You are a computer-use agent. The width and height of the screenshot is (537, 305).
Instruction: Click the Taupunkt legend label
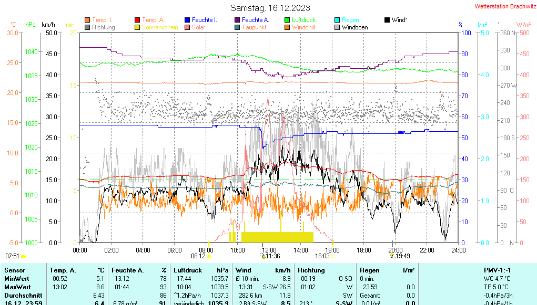(254, 27)
